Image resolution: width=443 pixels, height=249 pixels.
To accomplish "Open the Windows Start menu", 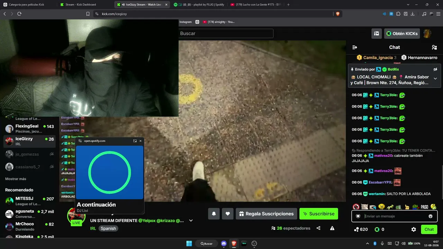I will (x=189, y=243).
